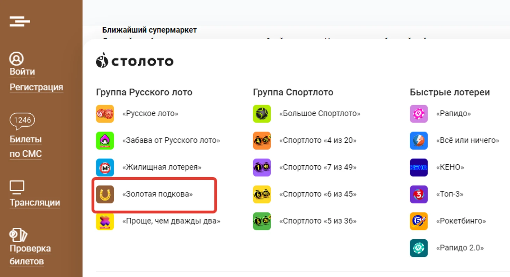Open Спортлото «7 из 49»

click(318, 167)
